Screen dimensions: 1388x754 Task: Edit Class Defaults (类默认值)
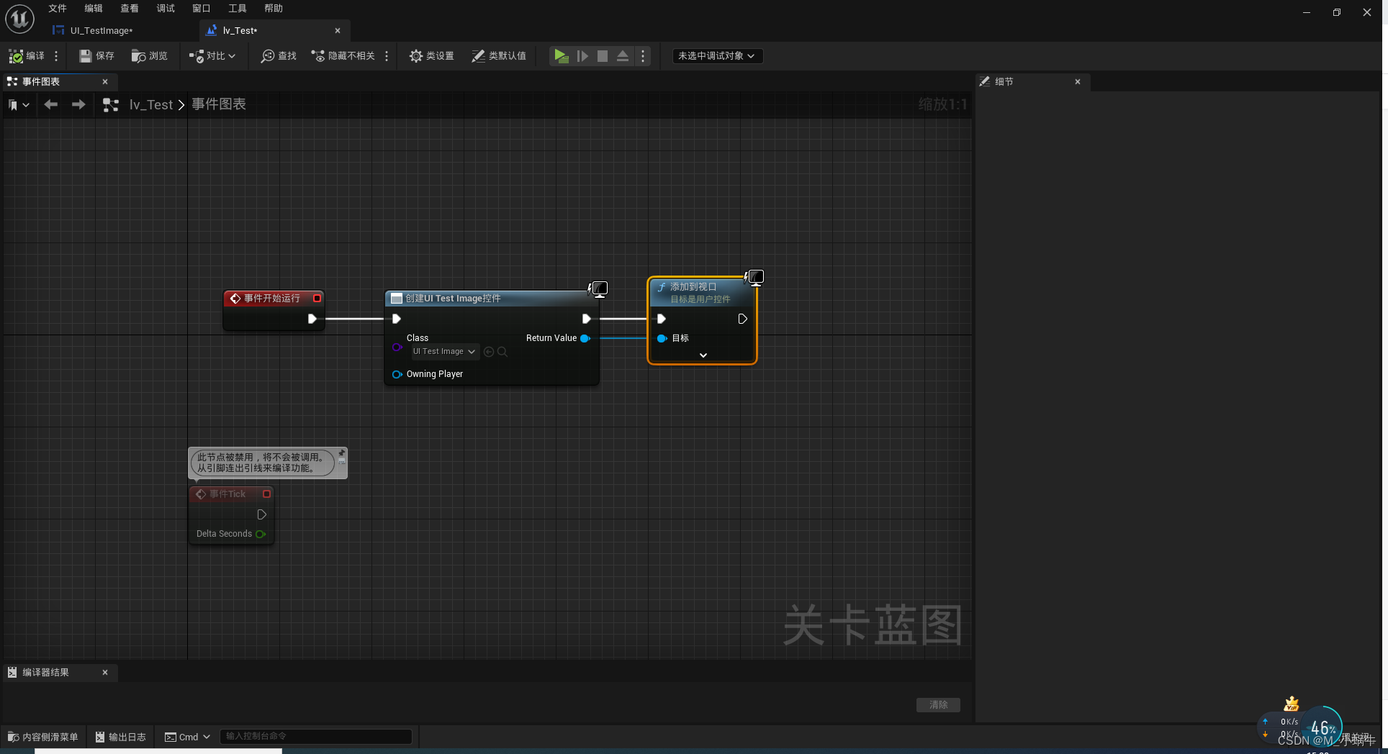500,55
